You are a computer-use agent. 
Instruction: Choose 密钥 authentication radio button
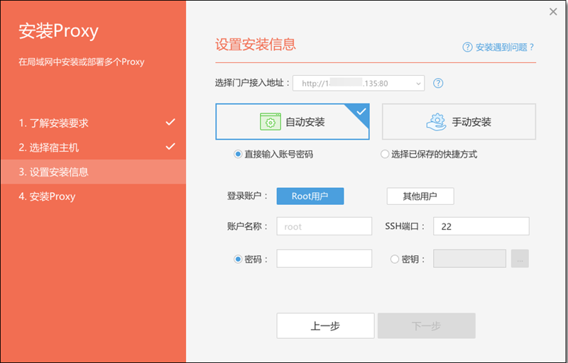395,259
